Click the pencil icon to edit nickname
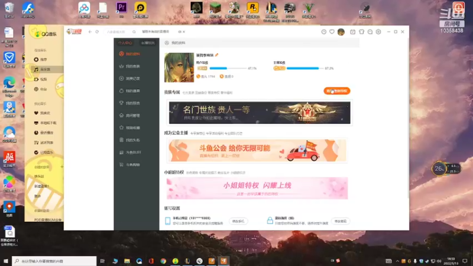The image size is (473, 266). 216,55
